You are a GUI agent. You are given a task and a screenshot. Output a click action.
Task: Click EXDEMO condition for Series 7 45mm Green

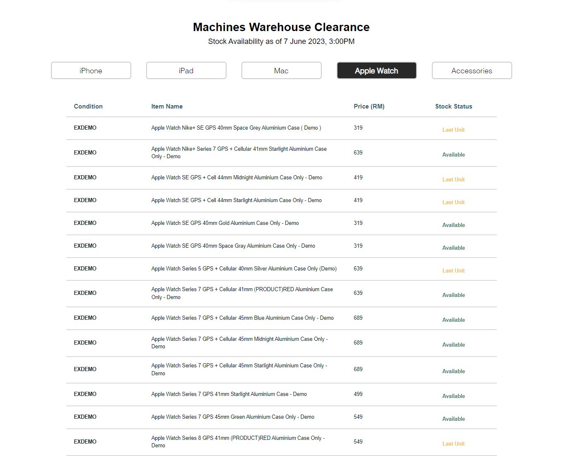85,417
